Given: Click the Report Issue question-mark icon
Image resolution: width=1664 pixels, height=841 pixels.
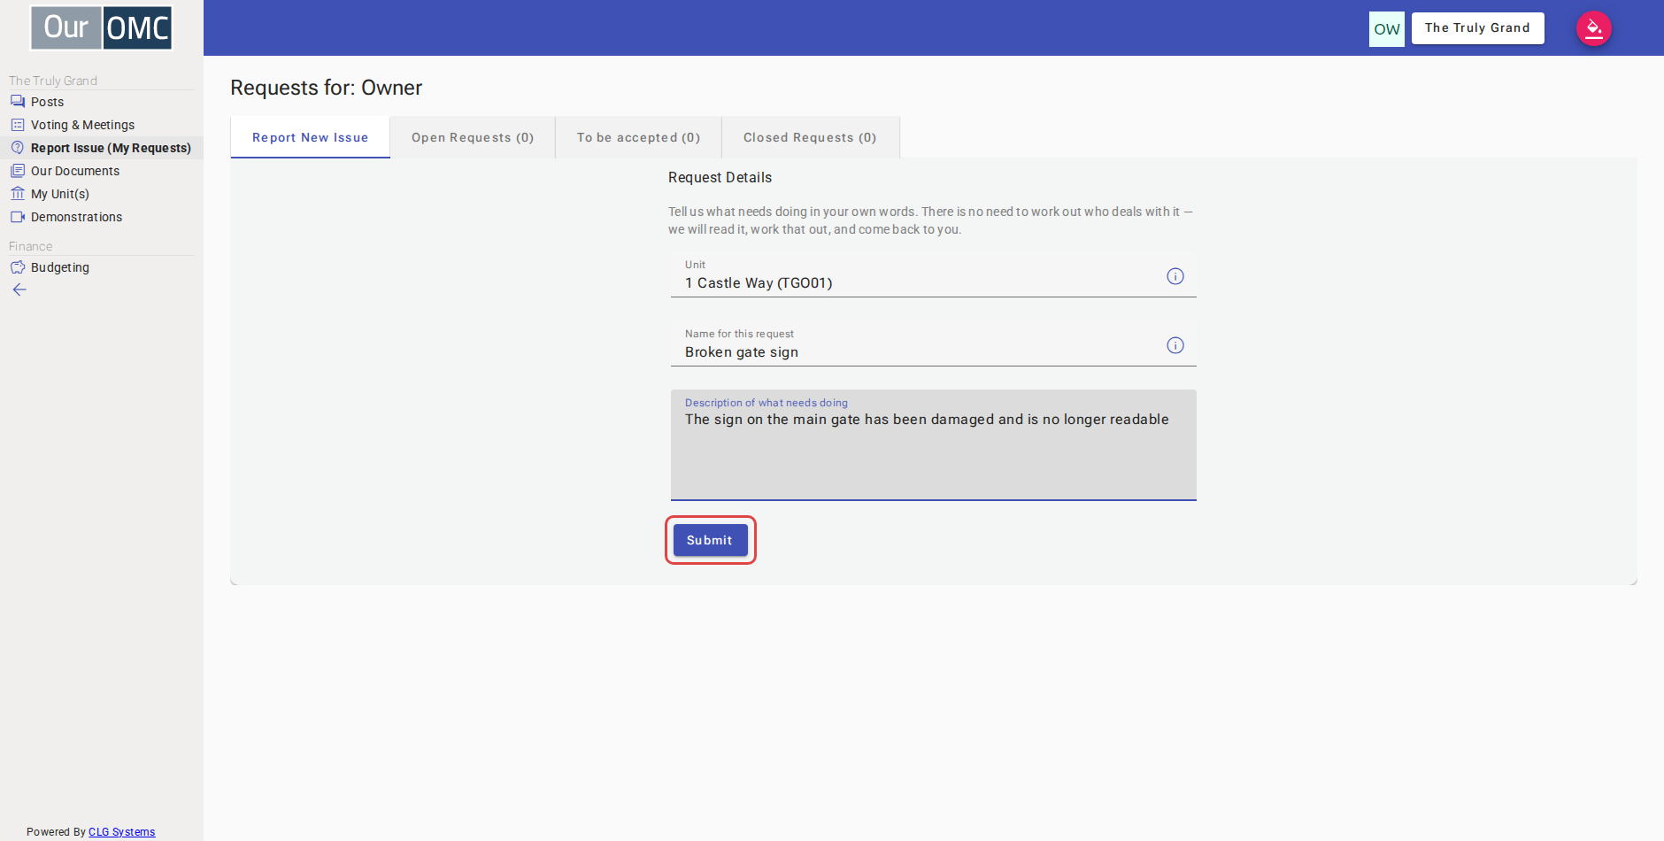Looking at the screenshot, I should [18, 148].
